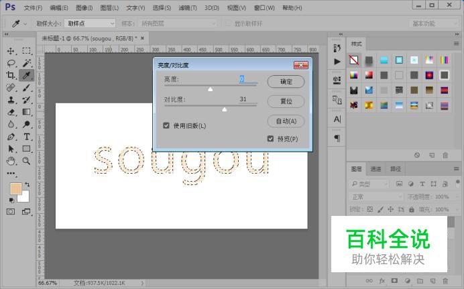Open the 样本 所有图层 dropdown
464x289 pixels.
click(178, 23)
